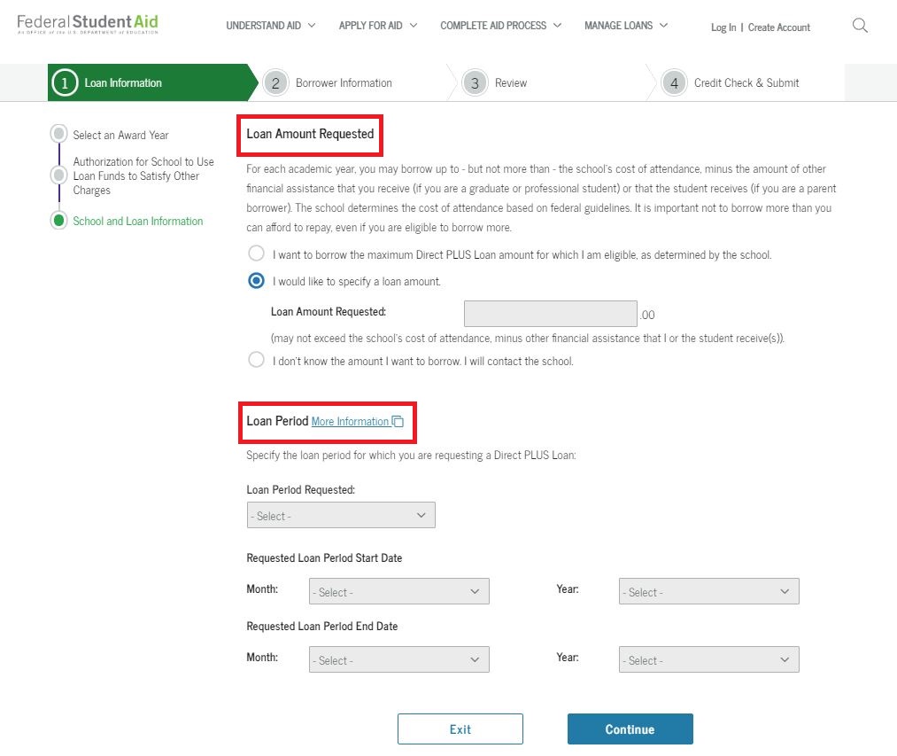
Task: Open the search magnifier icon
Action: [x=860, y=25]
